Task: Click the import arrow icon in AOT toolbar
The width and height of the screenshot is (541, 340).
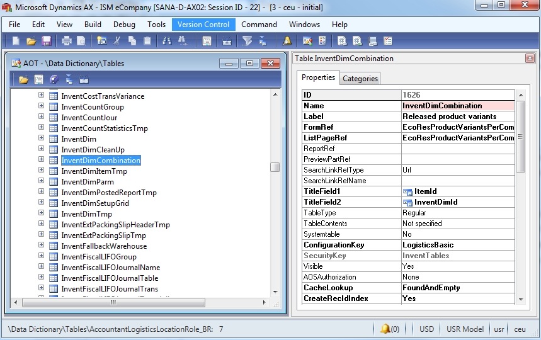Action: point(69,80)
